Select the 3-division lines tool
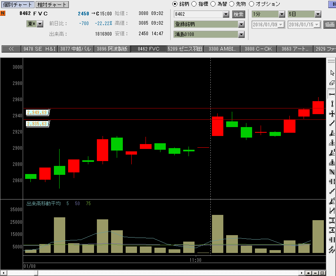The width and height of the screenshot is (336, 276). (x=332, y=221)
